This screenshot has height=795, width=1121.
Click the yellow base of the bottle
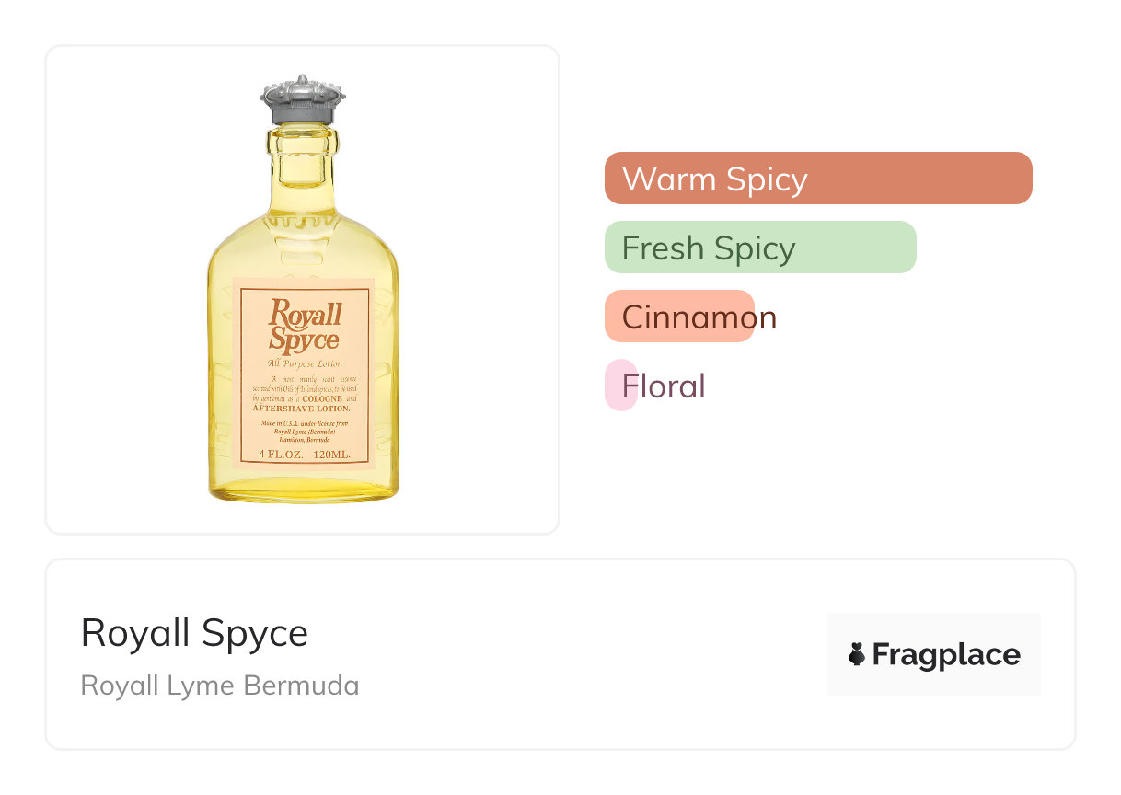tap(304, 489)
